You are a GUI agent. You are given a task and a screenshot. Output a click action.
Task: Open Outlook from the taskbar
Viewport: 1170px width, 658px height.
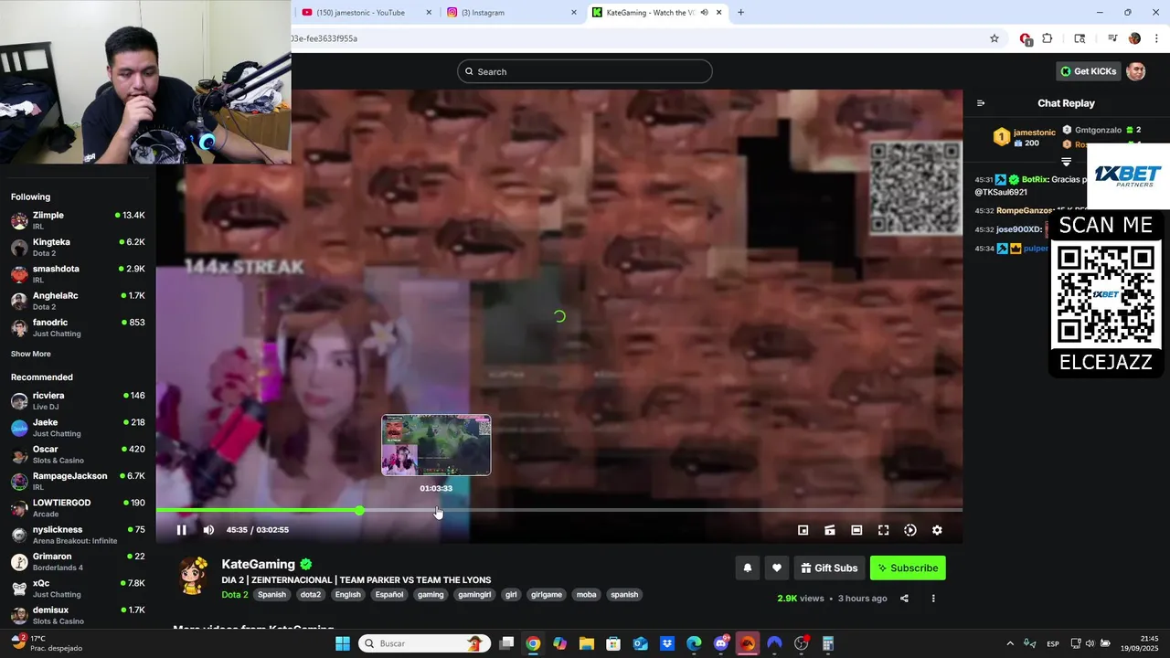click(x=641, y=643)
